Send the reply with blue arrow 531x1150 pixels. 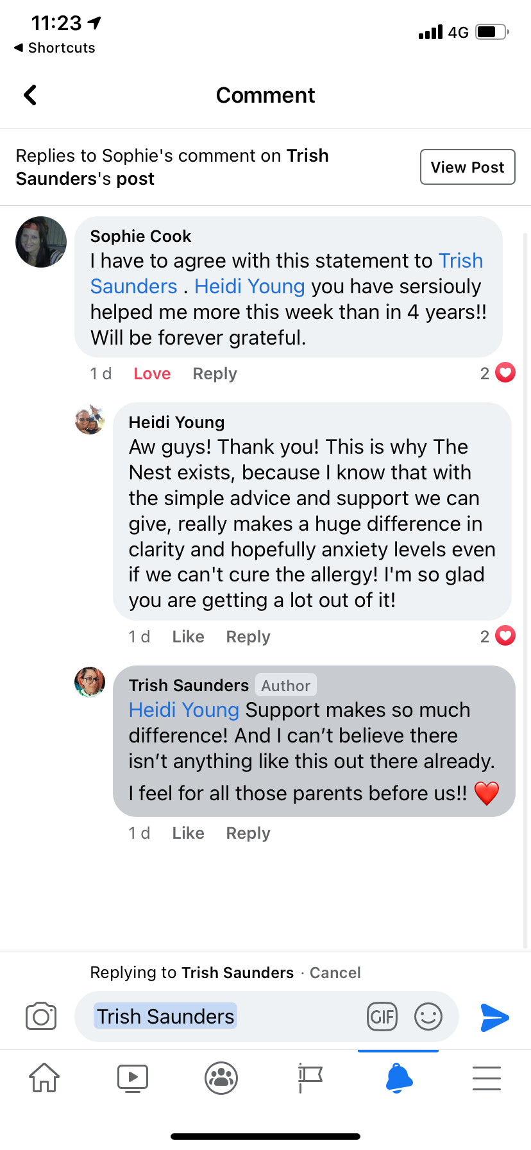click(x=494, y=1017)
